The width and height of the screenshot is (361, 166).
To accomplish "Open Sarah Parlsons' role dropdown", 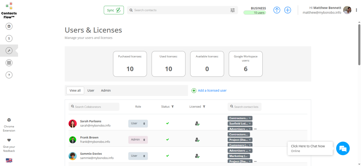I will (x=138, y=124).
